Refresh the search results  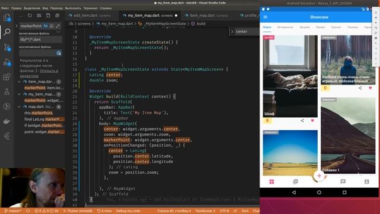point(30,15)
